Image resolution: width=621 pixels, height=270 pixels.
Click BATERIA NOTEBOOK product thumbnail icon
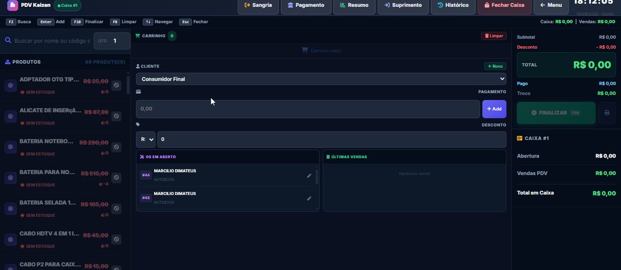(x=10, y=147)
